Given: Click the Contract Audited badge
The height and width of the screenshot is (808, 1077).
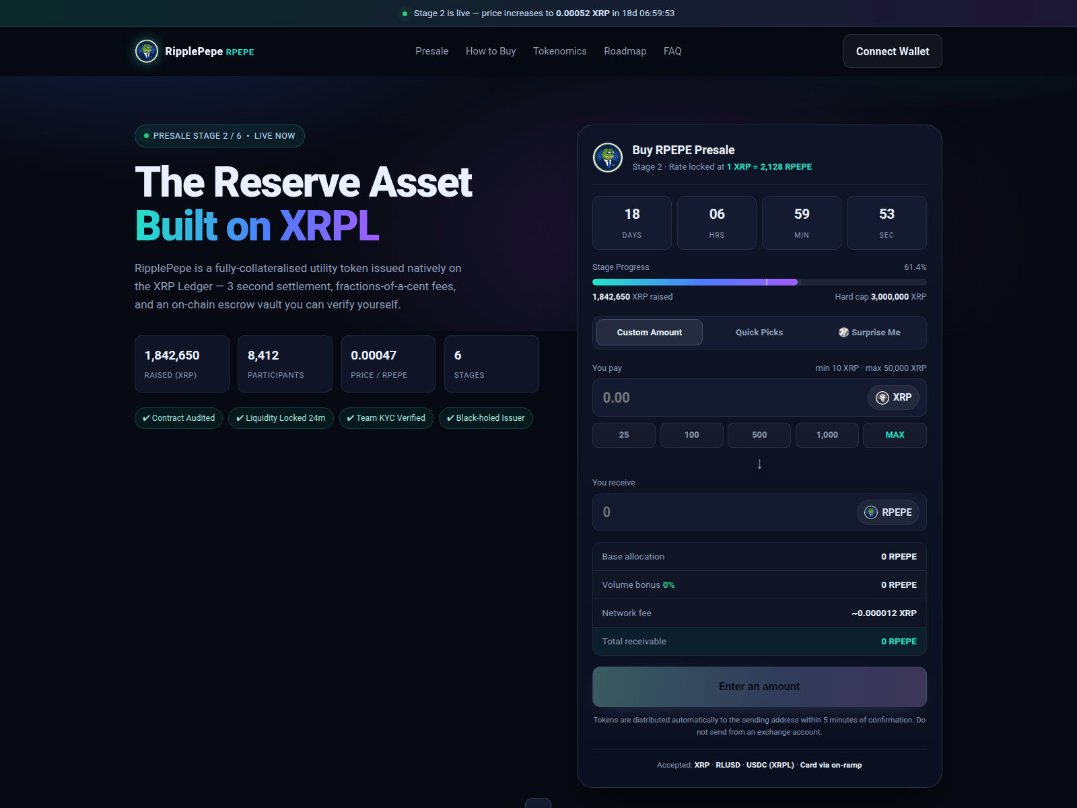Looking at the screenshot, I should [178, 418].
